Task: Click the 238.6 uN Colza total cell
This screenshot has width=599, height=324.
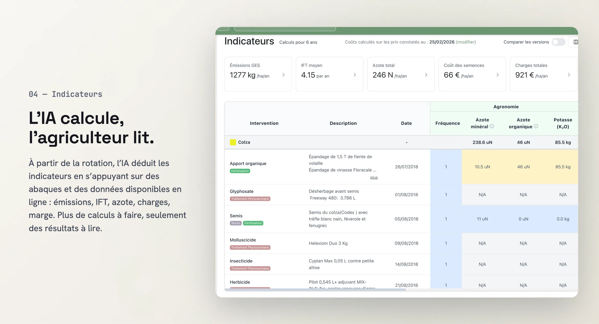Action: (482, 142)
